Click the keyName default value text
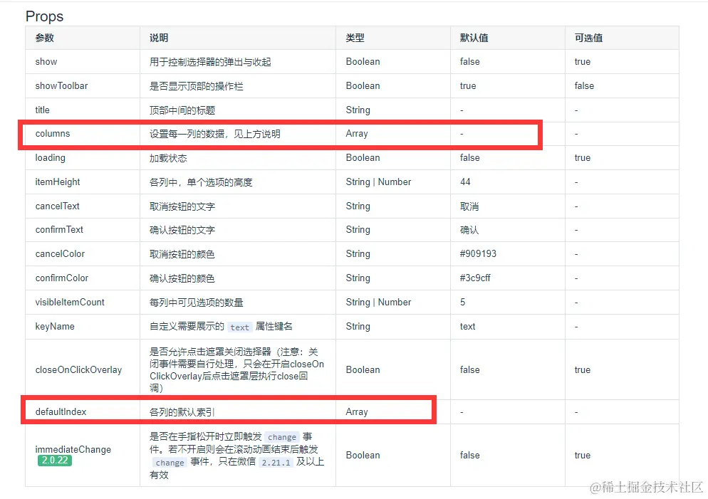 pyautogui.click(x=467, y=326)
